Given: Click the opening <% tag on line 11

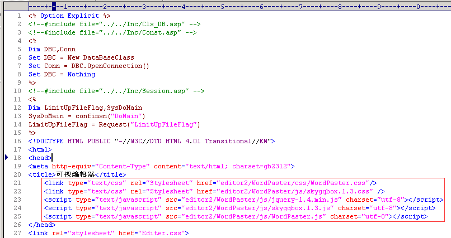Looking at the screenshot, I should [x=32, y=99].
